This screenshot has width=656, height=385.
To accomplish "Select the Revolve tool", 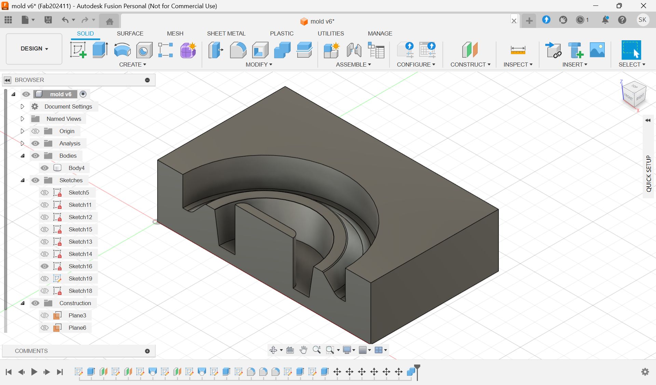I will (122, 50).
